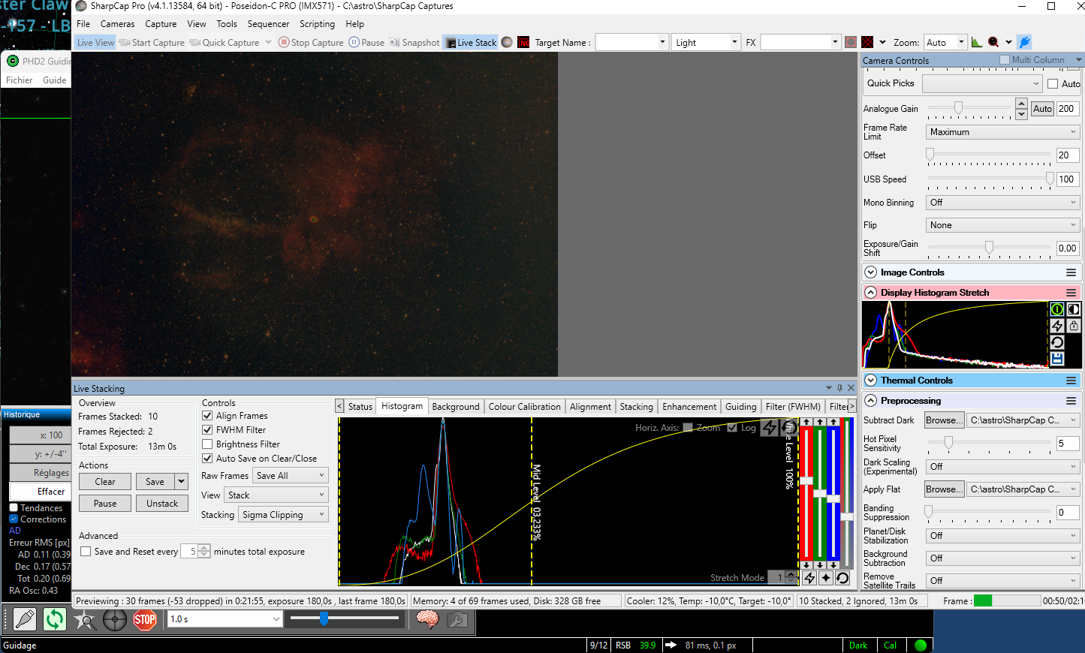Click the circular reset icon below live stack histogram
1085x653 pixels.
(x=842, y=578)
